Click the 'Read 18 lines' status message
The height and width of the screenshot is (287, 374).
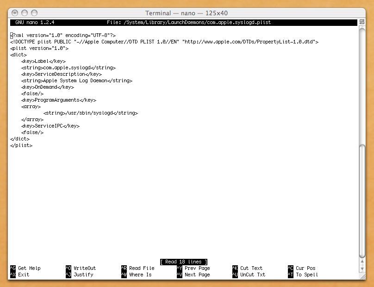(x=184, y=262)
